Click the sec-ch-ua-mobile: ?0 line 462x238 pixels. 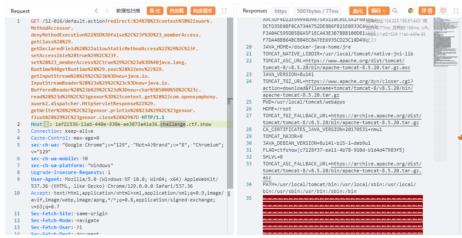(59, 159)
